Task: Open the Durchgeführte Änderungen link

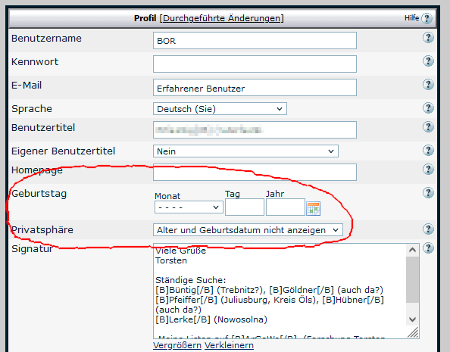Action: (x=221, y=18)
